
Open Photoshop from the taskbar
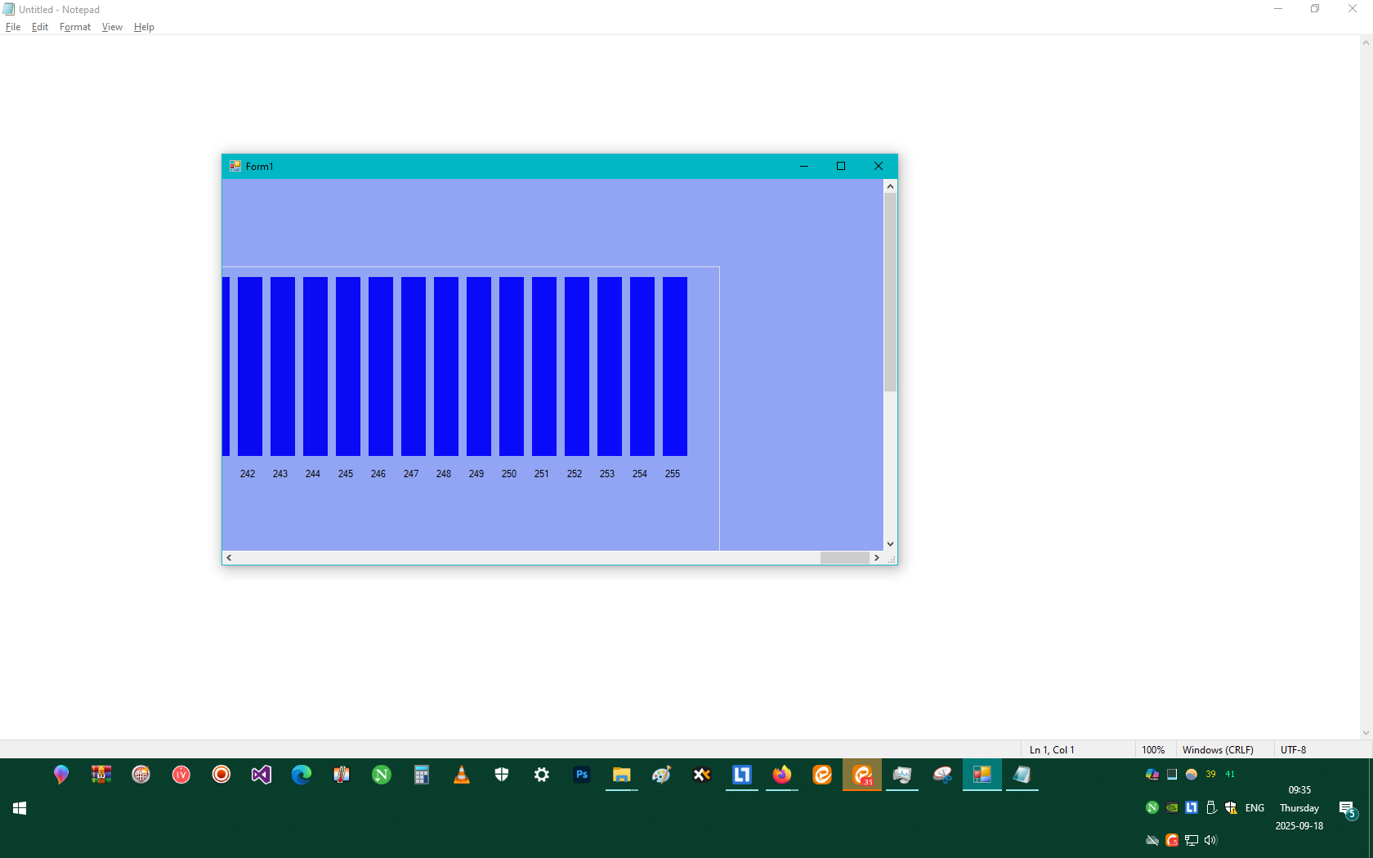[582, 775]
